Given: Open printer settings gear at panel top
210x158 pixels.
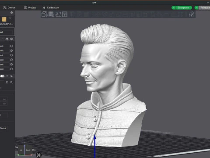Looking at the screenshot, I should coord(11,13).
